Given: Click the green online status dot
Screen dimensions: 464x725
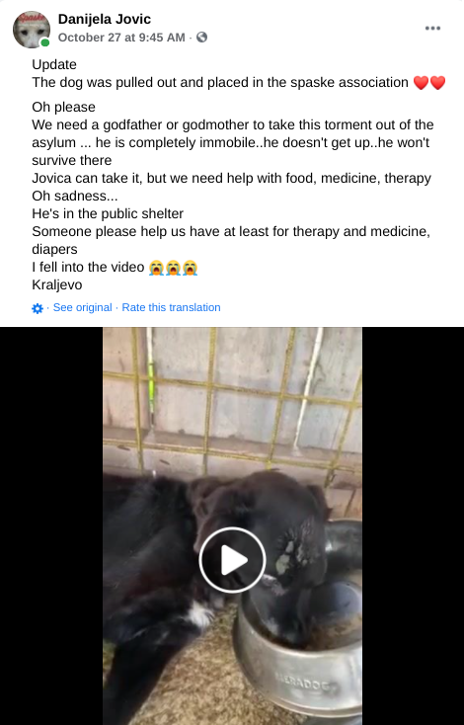Looking at the screenshot, I should [44, 43].
